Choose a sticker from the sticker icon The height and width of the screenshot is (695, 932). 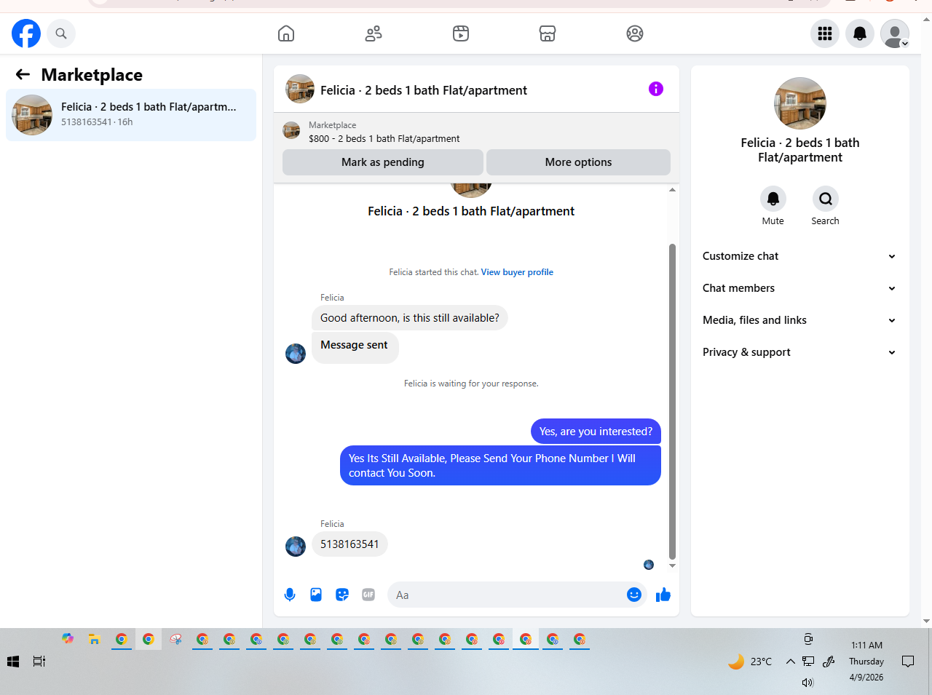342,595
